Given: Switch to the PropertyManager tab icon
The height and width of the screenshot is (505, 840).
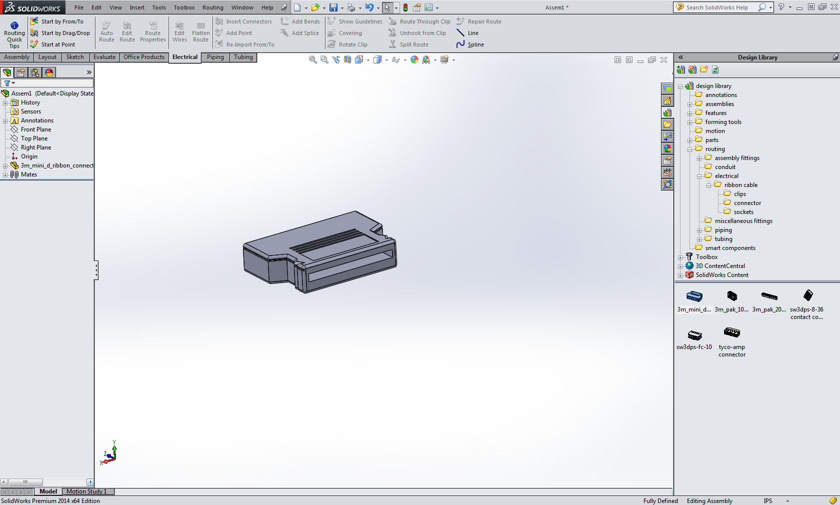Looking at the screenshot, I should [21, 72].
